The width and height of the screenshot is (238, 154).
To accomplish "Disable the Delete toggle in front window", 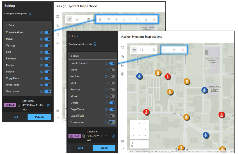I will tap(112, 103).
